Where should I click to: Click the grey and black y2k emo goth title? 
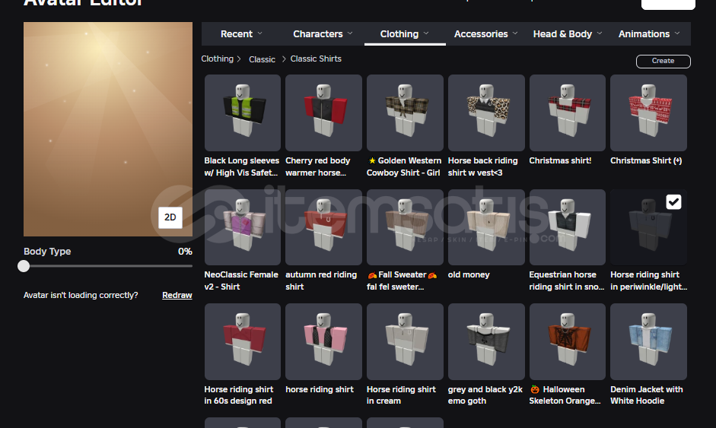pos(485,395)
